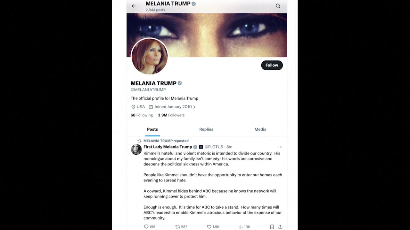Viewport: 410px width, 230px height.
Task: Bookmark the reposted post
Action: pyautogui.click(x=272, y=226)
